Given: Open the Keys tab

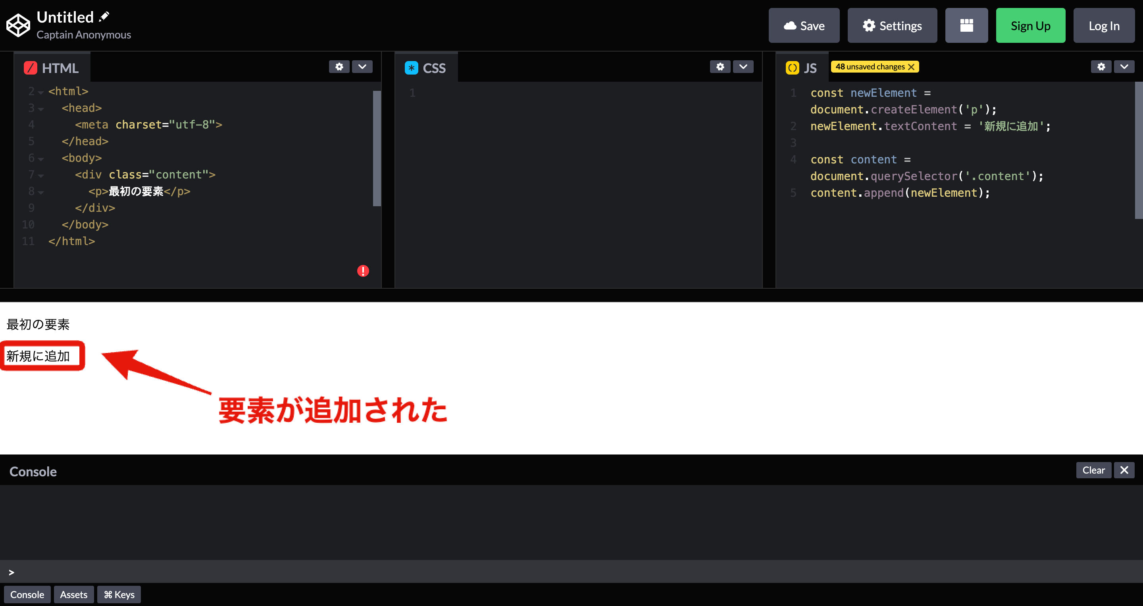Looking at the screenshot, I should (119, 594).
